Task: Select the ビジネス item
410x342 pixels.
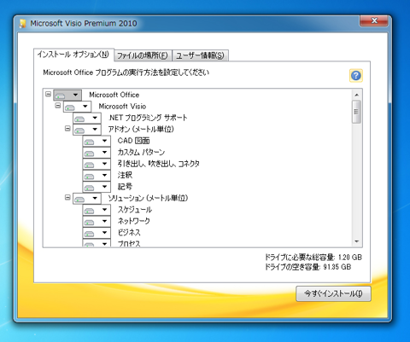Action: (x=129, y=233)
